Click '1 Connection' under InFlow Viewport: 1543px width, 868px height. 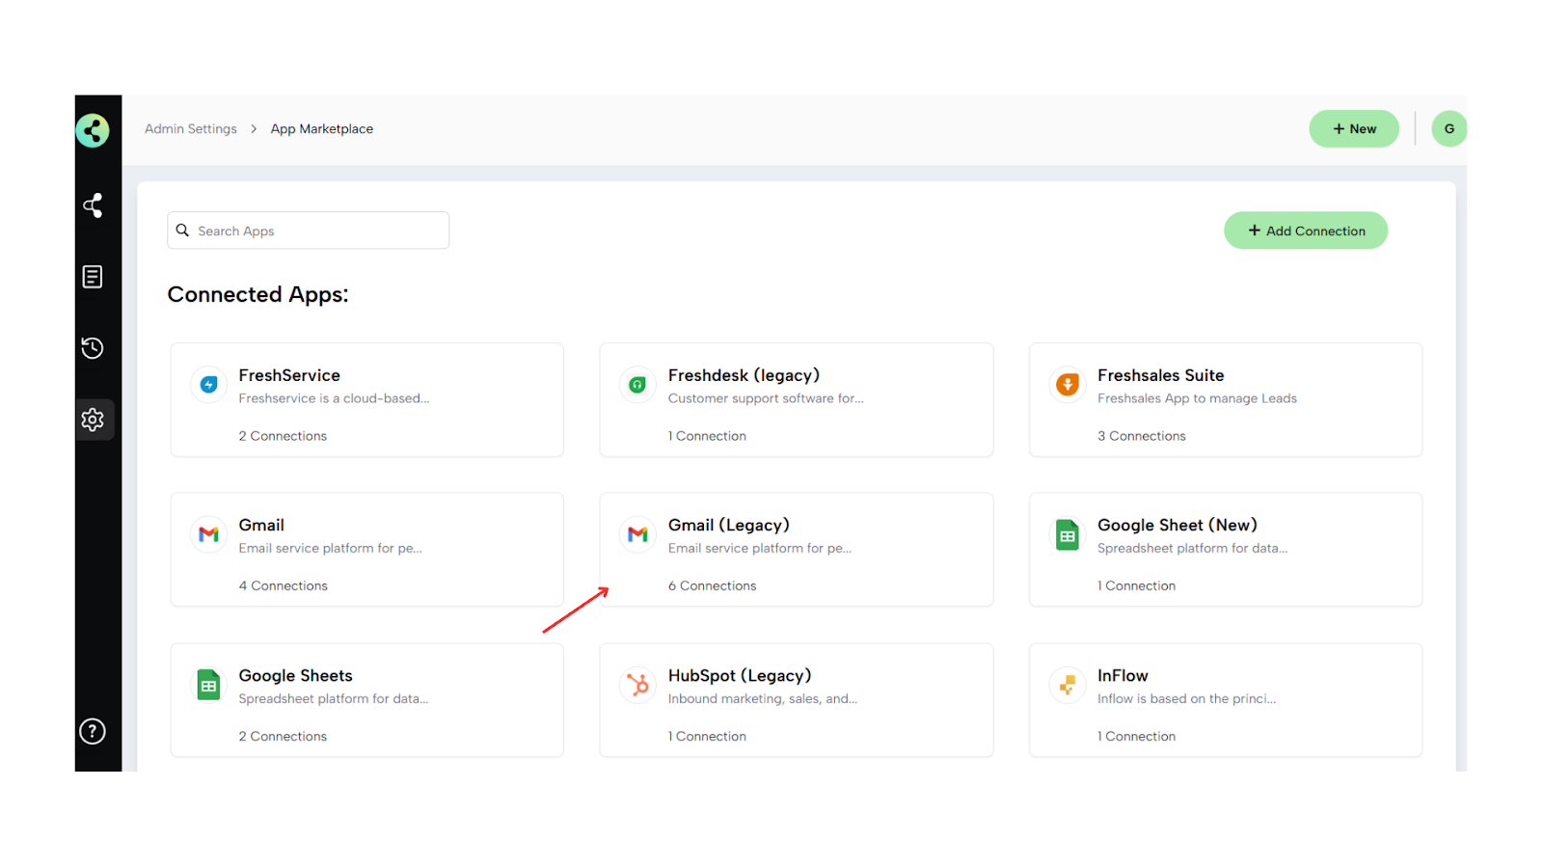tap(1137, 736)
